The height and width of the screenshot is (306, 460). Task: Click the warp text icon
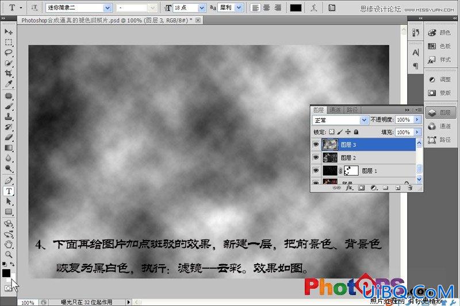pyautogui.click(x=314, y=8)
